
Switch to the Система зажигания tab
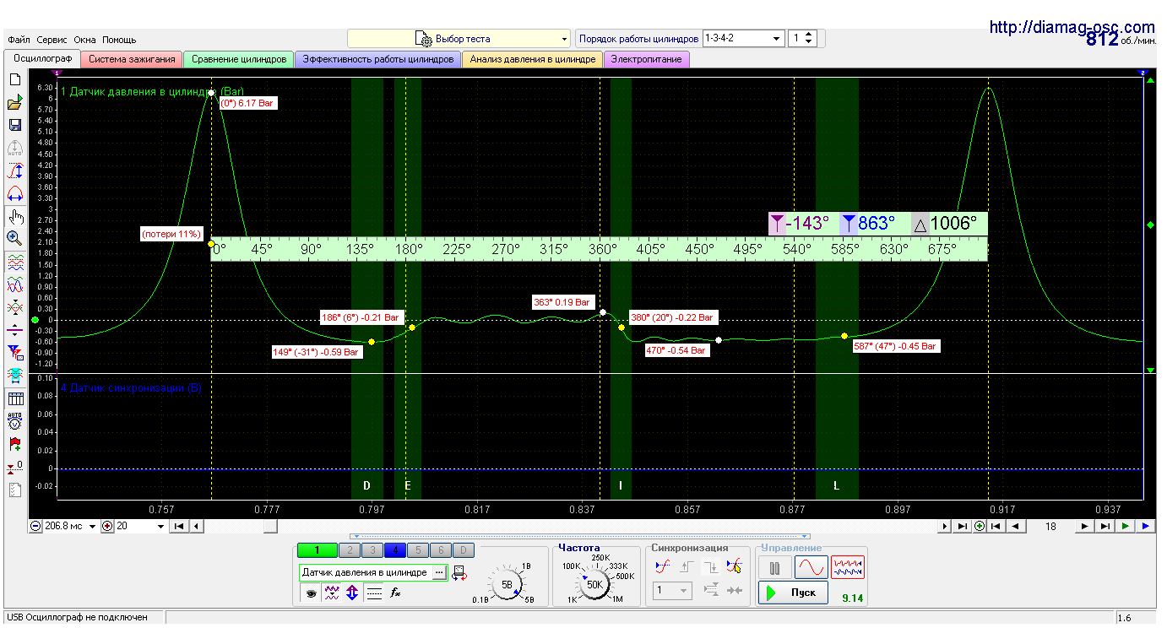(x=132, y=59)
